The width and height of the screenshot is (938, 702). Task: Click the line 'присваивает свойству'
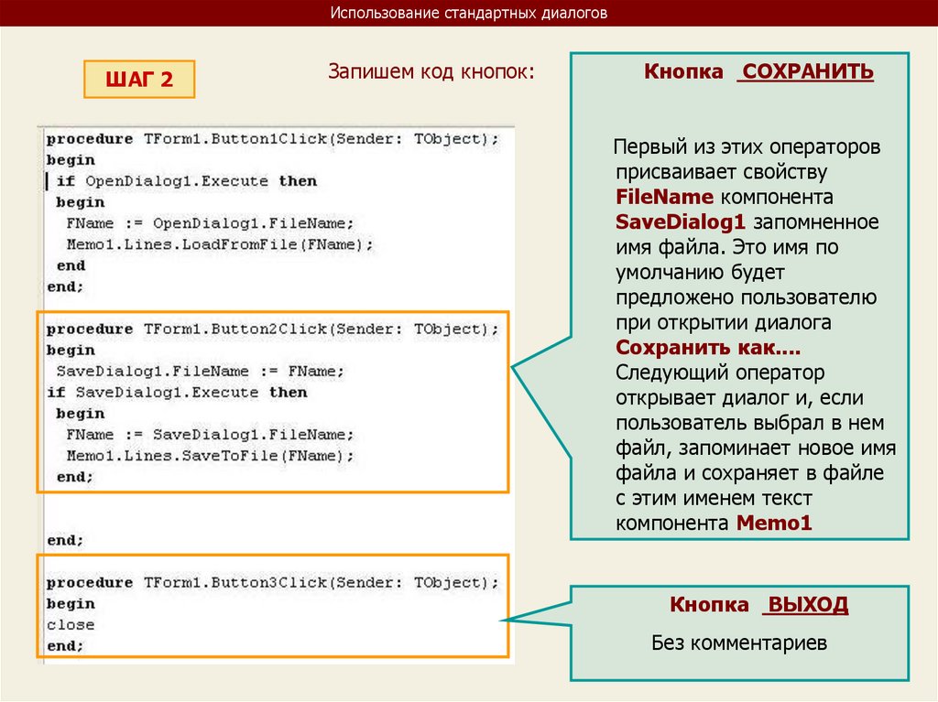point(722,172)
